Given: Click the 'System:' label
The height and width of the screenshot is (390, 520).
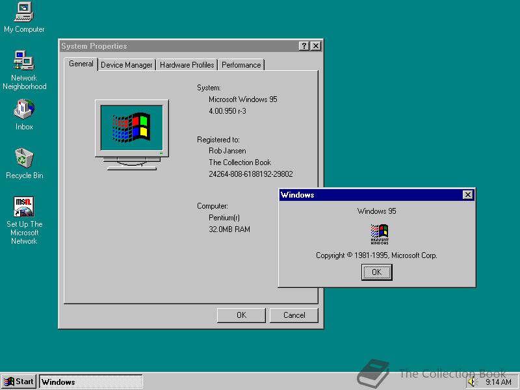Looking at the screenshot, I should coord(209,88).
